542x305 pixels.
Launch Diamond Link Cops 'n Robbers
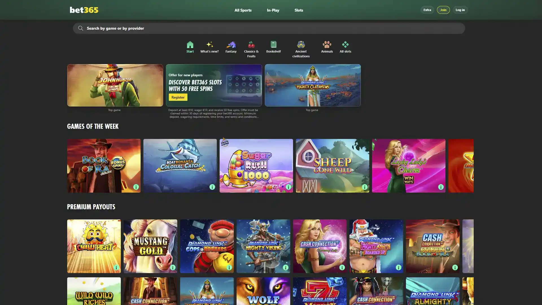207,246
